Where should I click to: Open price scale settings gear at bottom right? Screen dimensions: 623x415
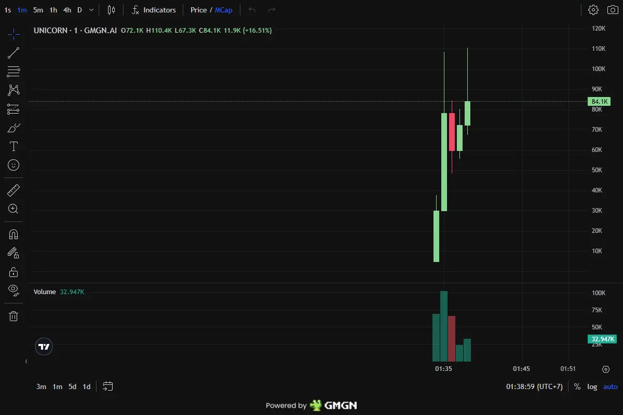606,369
